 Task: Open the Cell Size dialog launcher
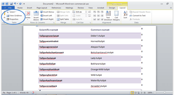(x=90, y=23)
